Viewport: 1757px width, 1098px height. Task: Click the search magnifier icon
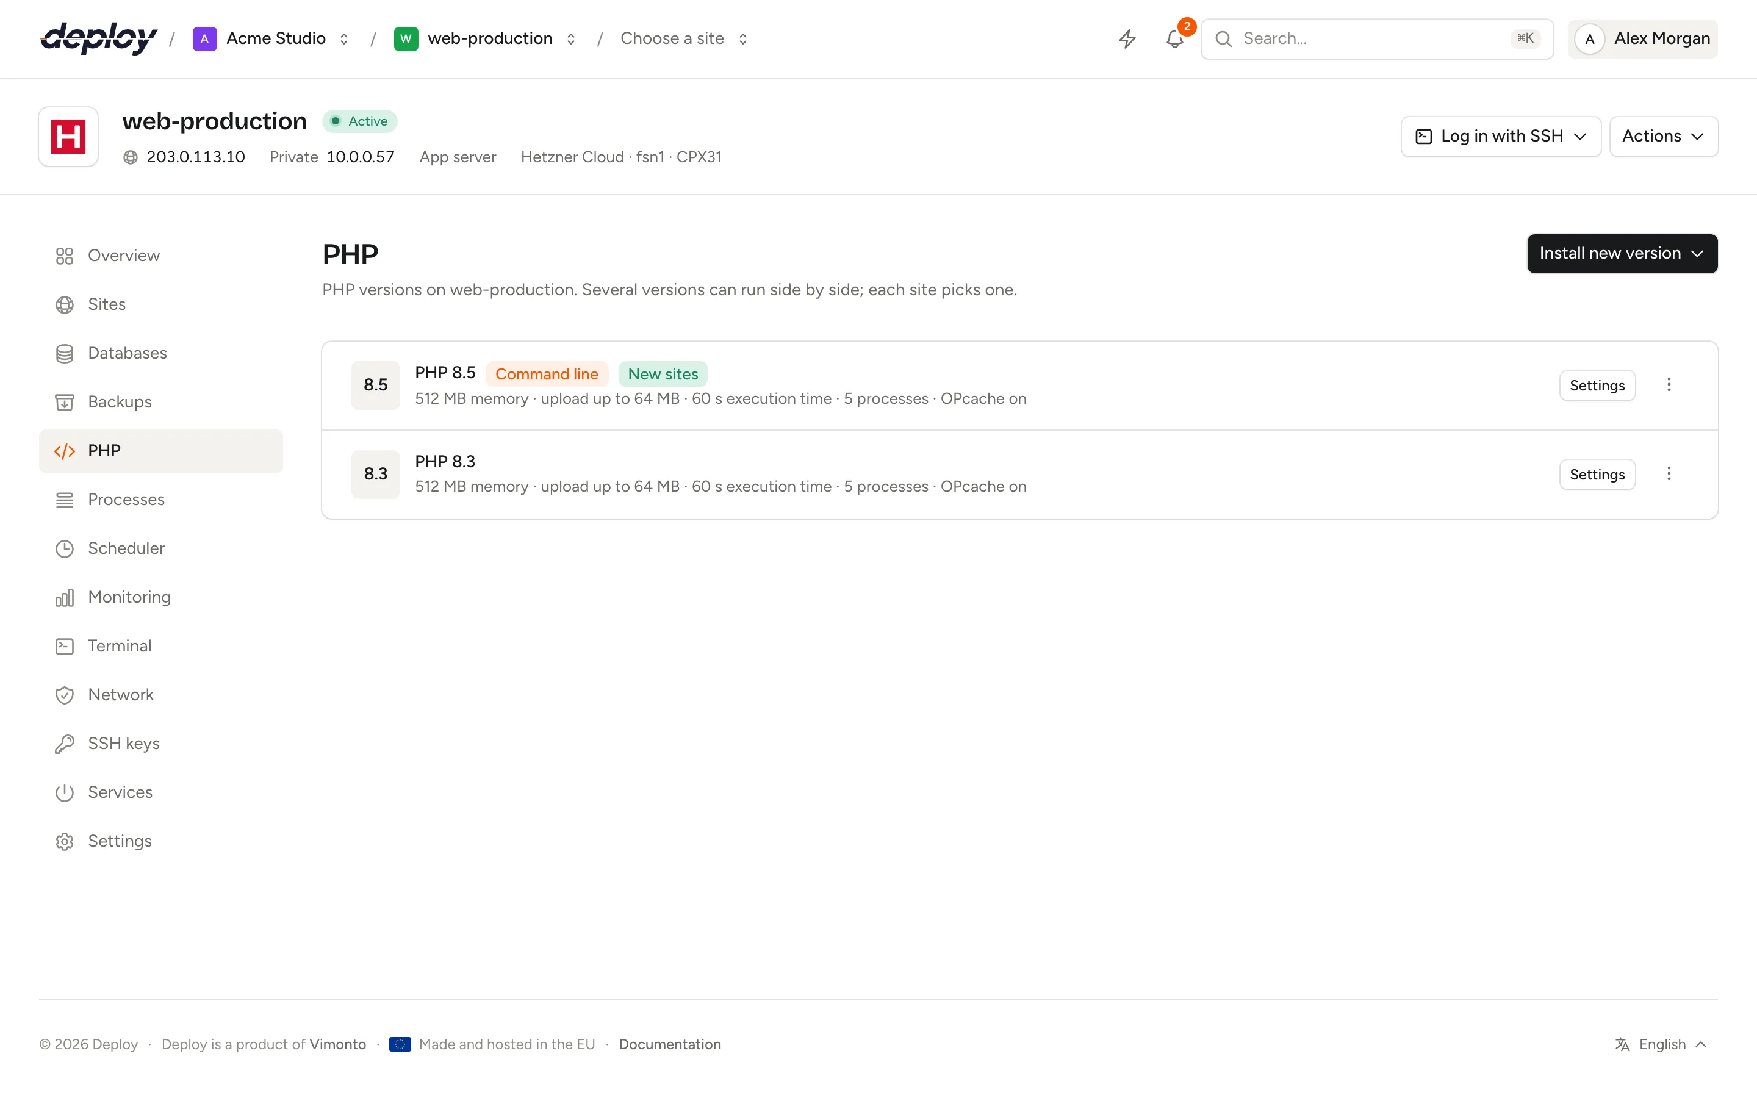[x=1223, y=38]
